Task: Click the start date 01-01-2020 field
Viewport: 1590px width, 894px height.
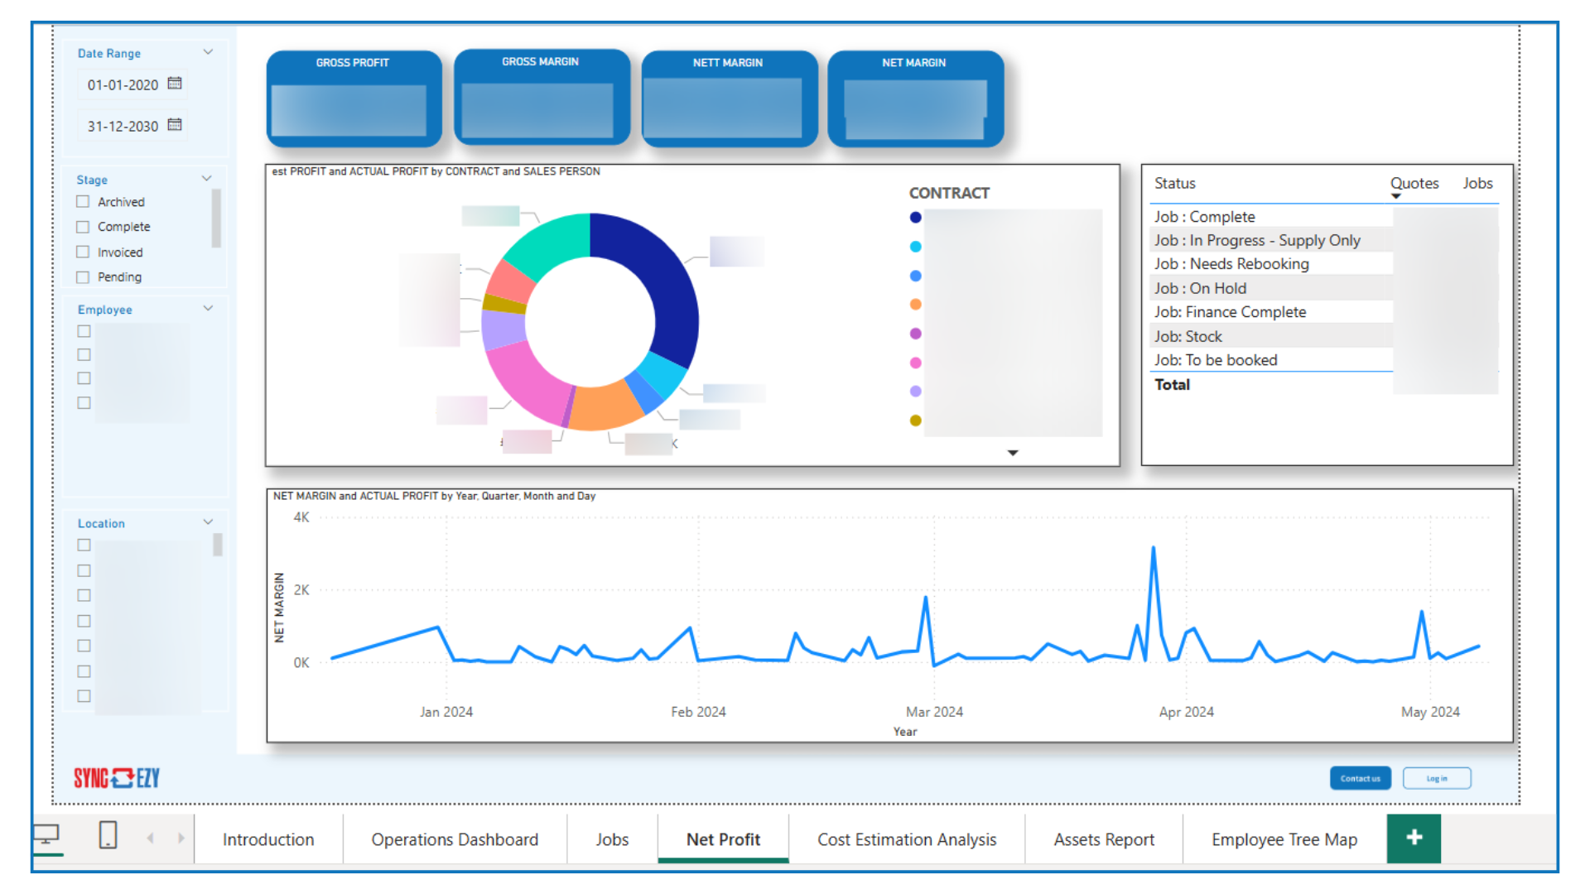Action: pyautogui.click(x=123, y=85)
